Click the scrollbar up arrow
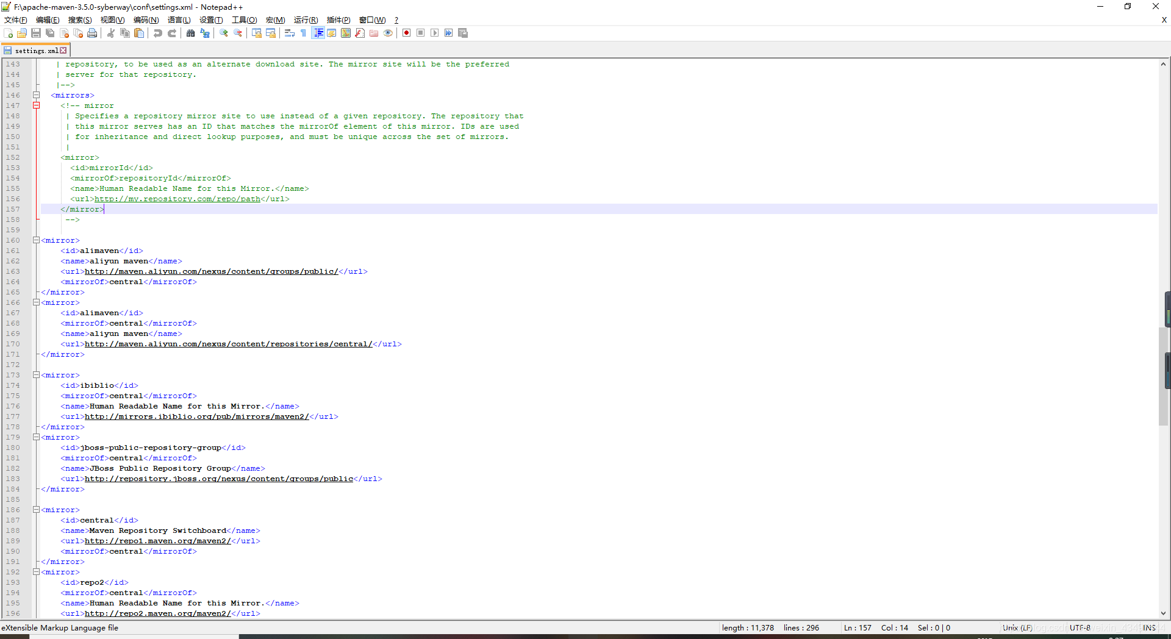Image resolution: width=1171 pixels, height=639 pixels. click(x=1163, y=64)
